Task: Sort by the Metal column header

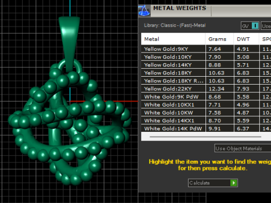Action: pos(173,39)
